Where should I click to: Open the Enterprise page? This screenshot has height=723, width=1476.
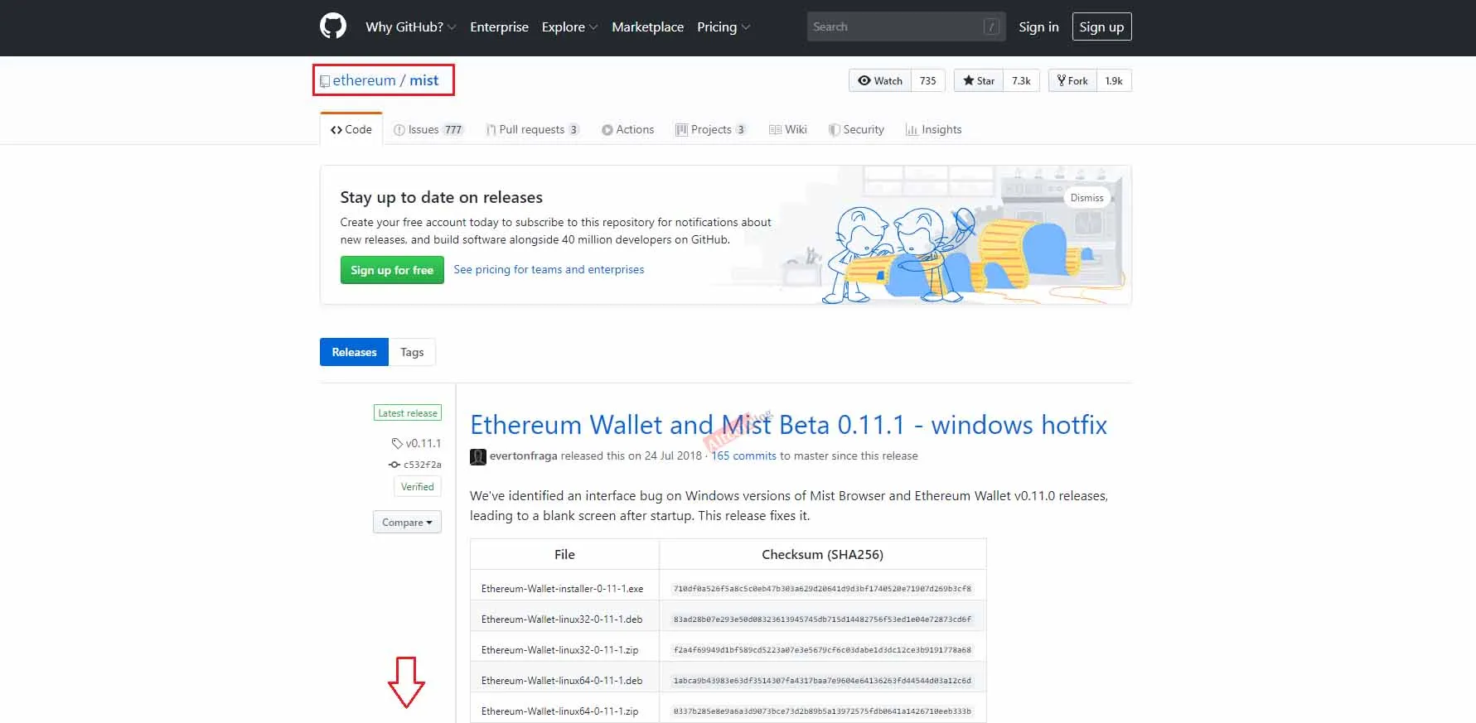(499, 27)
